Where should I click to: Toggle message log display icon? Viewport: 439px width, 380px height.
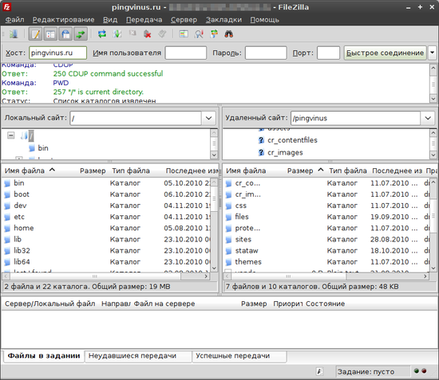coord(36,34)
